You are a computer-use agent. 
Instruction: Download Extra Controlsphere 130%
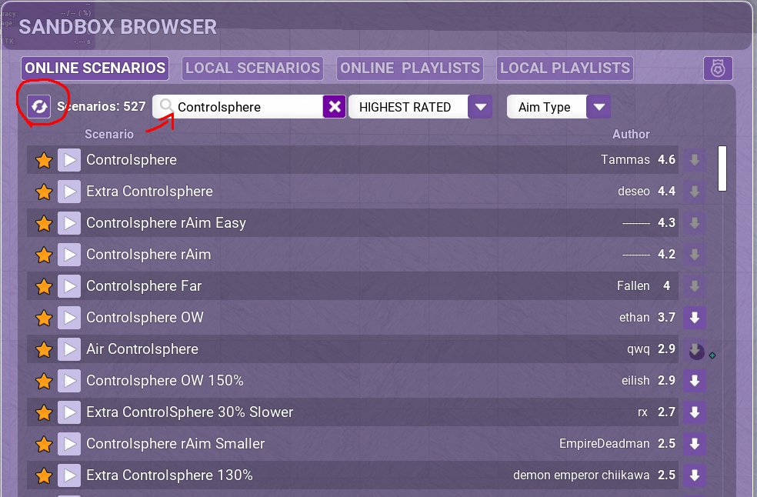pyautogui.click(x=695, y=475)
